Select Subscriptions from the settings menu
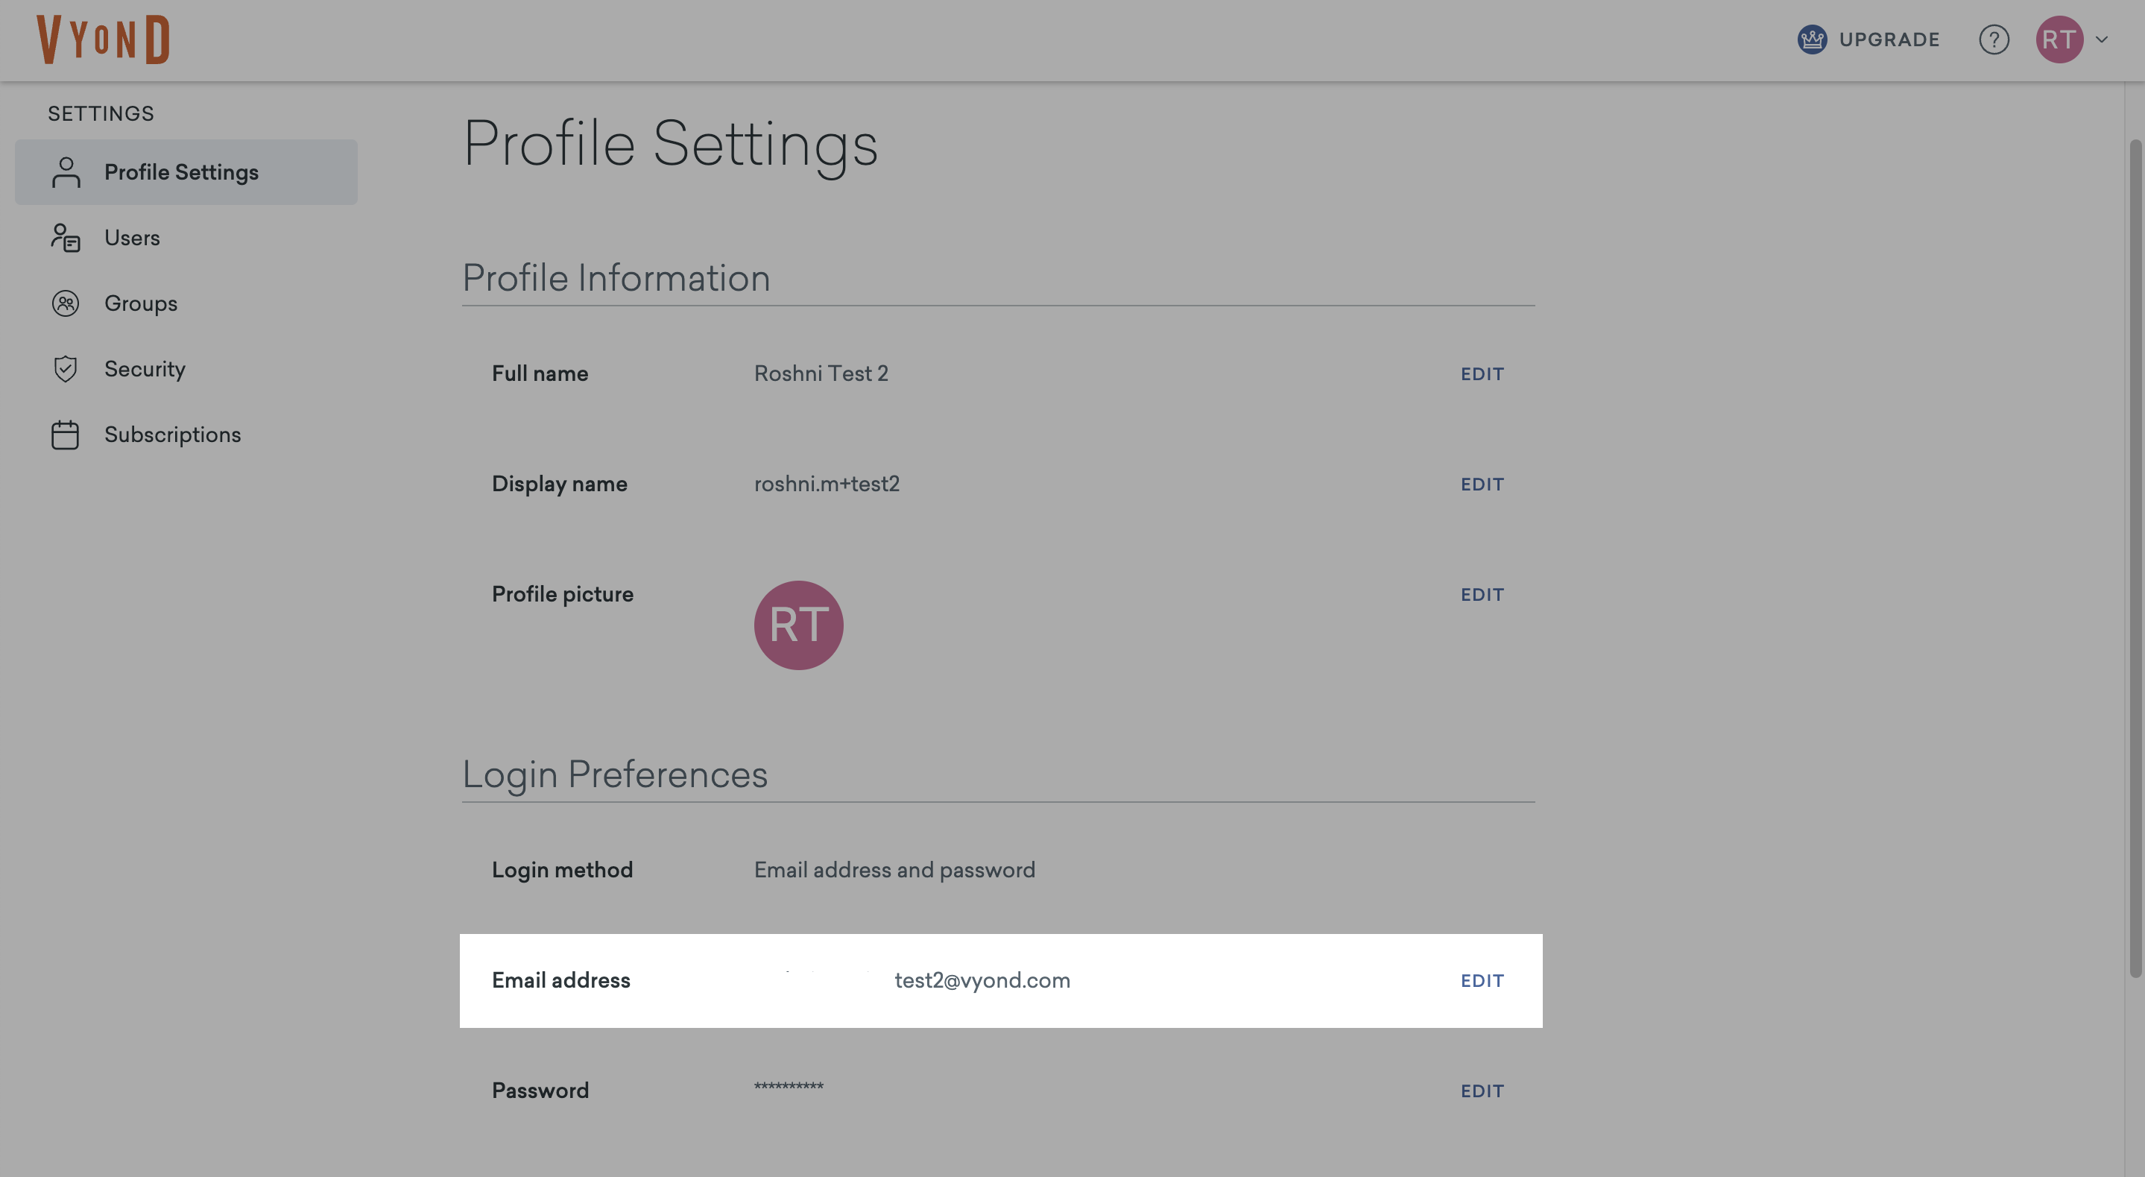Image resolution: width=2145 pixels, height=1177 pixels. 172,434
